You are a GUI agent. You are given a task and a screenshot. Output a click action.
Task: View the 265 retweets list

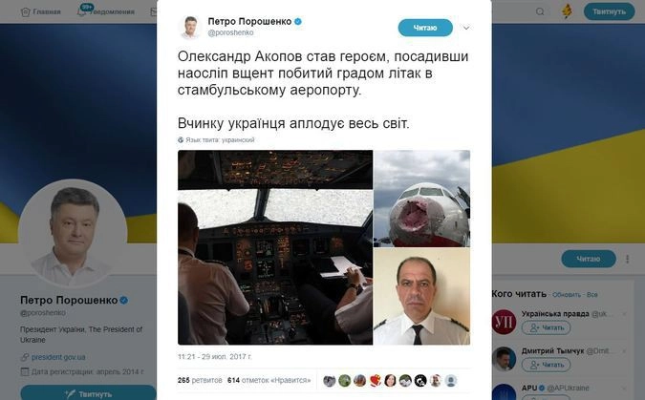tap(200, 380)
